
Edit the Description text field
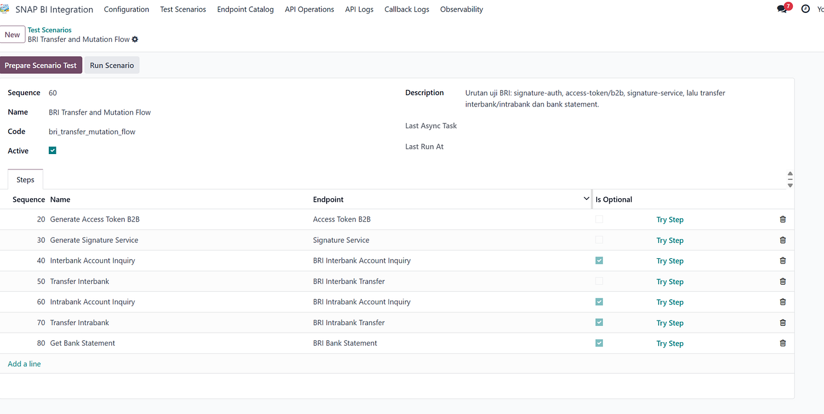pyautogui.click(x=595, y=99)
